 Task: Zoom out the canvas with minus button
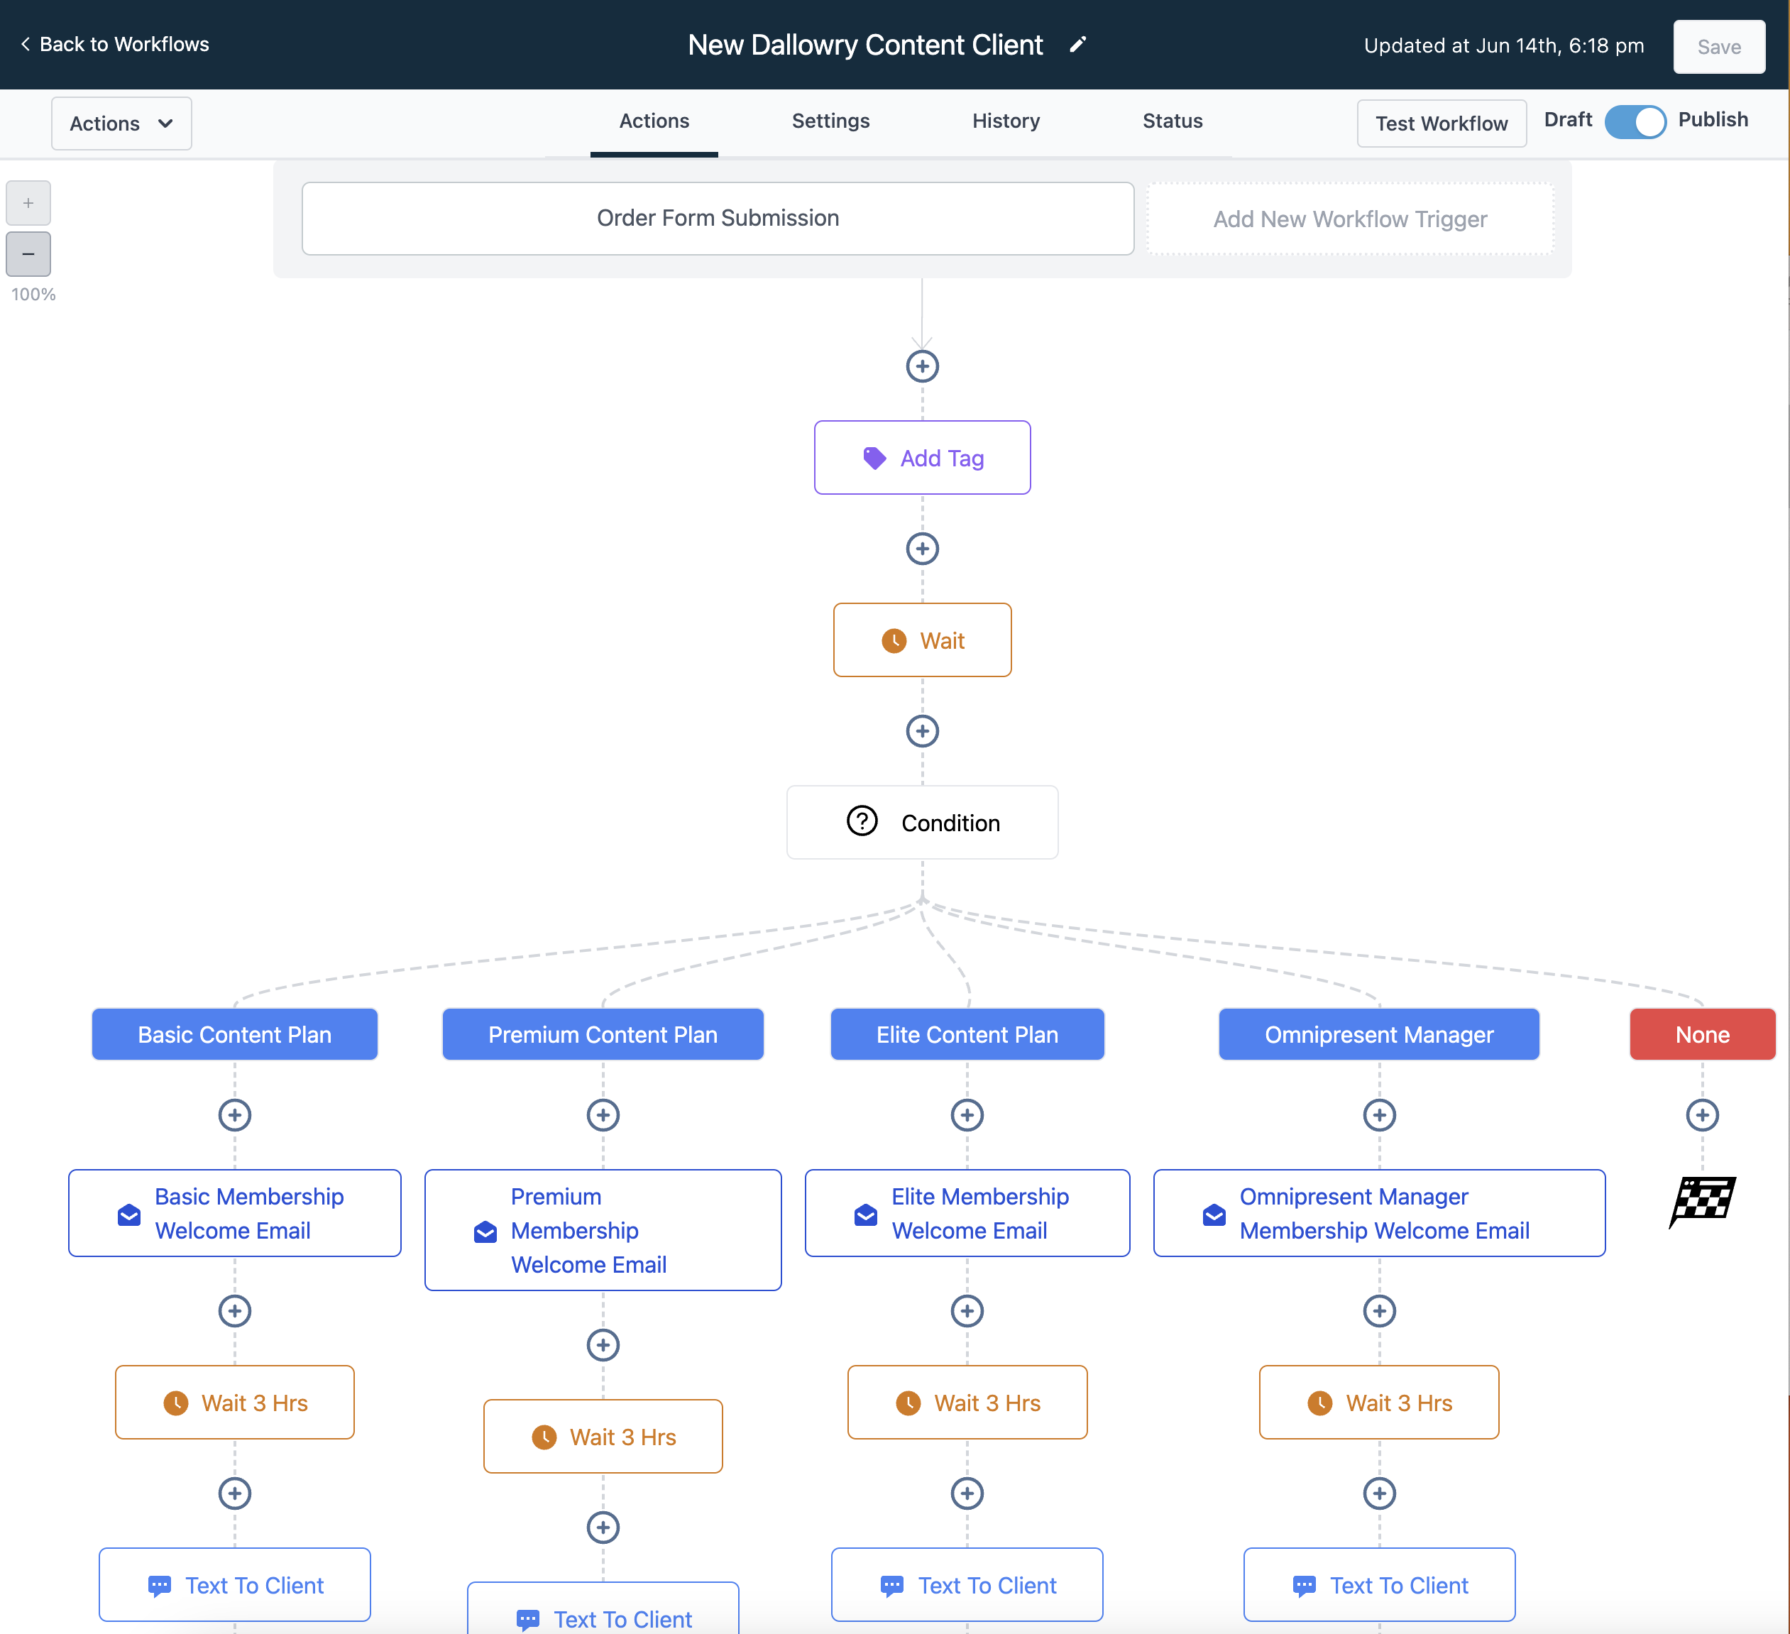[28, 254]
